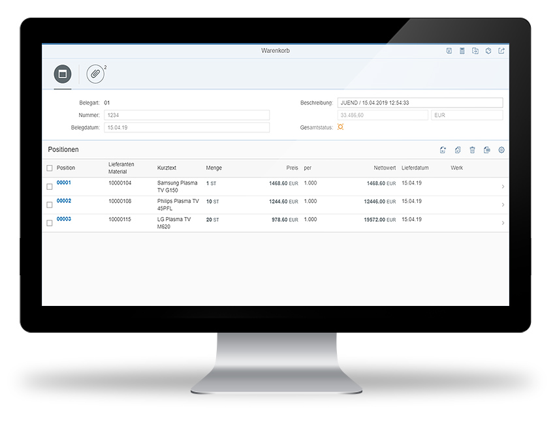This screenshot has width=555, height=424.
Task: Add a new position with the add-document icon
Action: [x=443, y=150]
